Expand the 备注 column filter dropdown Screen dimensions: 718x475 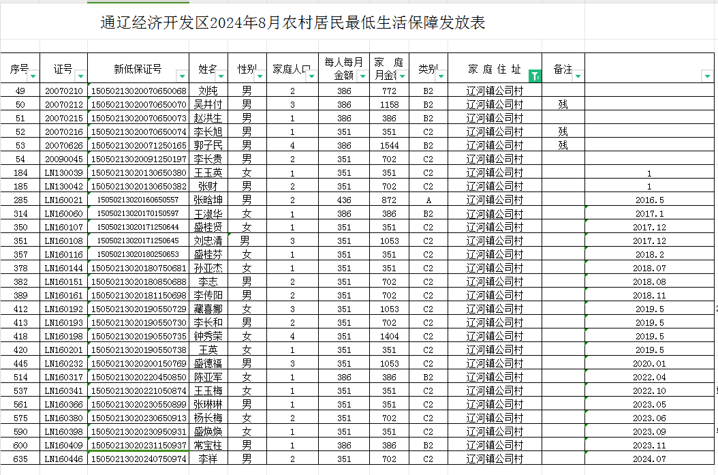click(578, 76)
